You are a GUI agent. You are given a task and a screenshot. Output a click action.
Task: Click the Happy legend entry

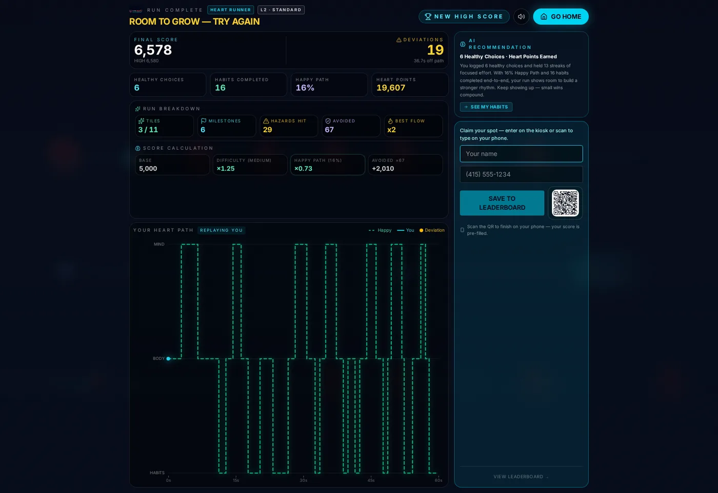380,230
